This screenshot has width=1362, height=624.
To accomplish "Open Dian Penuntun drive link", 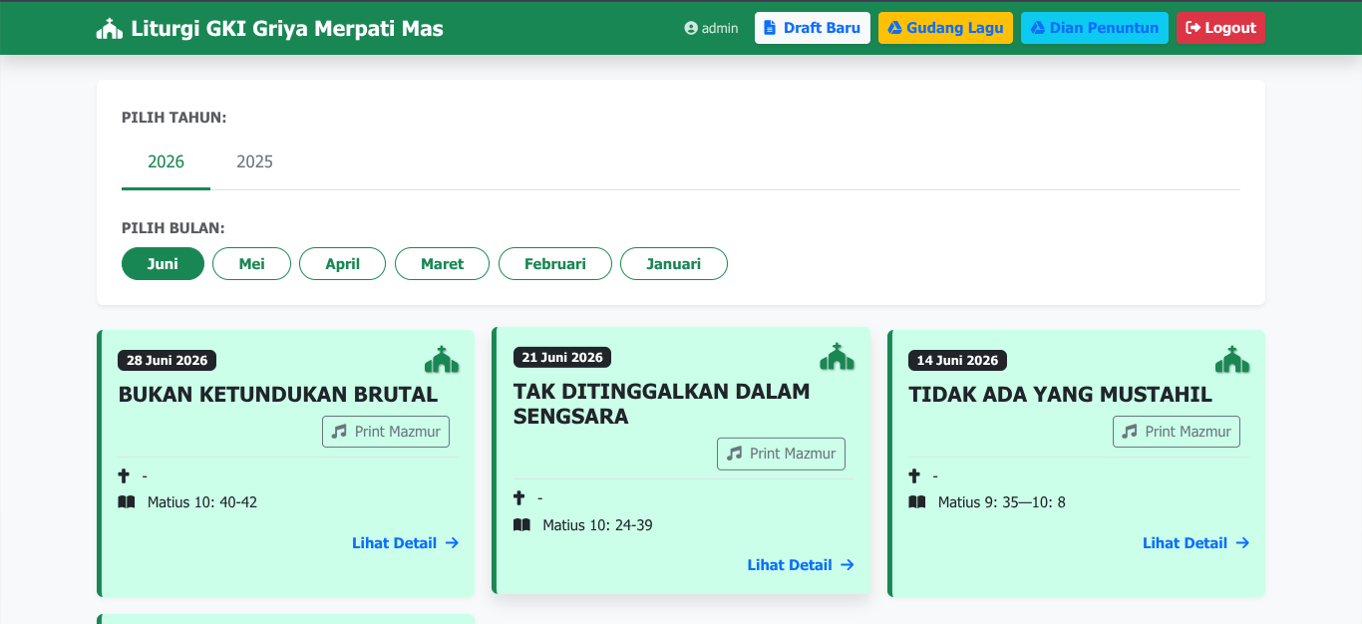I will (1095, 28).
